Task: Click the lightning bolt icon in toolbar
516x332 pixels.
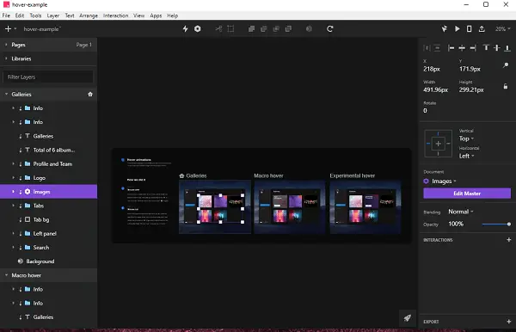Action: pyautogui.click(x=185, y=29)
